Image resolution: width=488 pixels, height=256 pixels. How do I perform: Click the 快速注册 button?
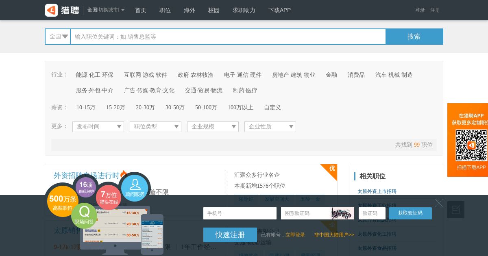[230, 235]
